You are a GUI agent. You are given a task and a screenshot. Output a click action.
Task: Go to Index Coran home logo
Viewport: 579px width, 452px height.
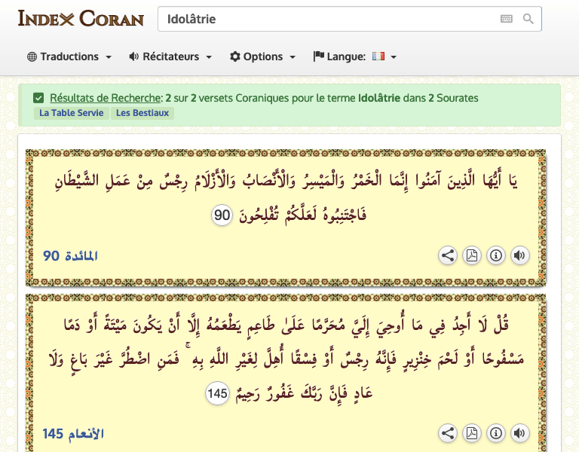(x=81, y=18)
